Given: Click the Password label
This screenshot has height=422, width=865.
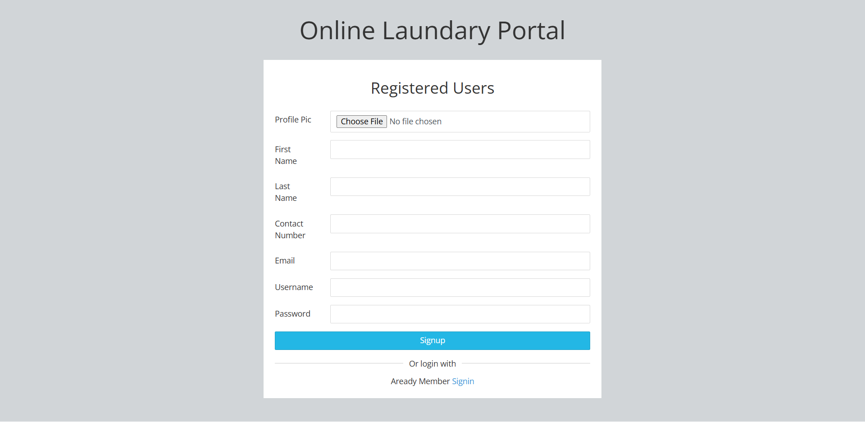Looking at the screenshot, I should click(292, 313).
